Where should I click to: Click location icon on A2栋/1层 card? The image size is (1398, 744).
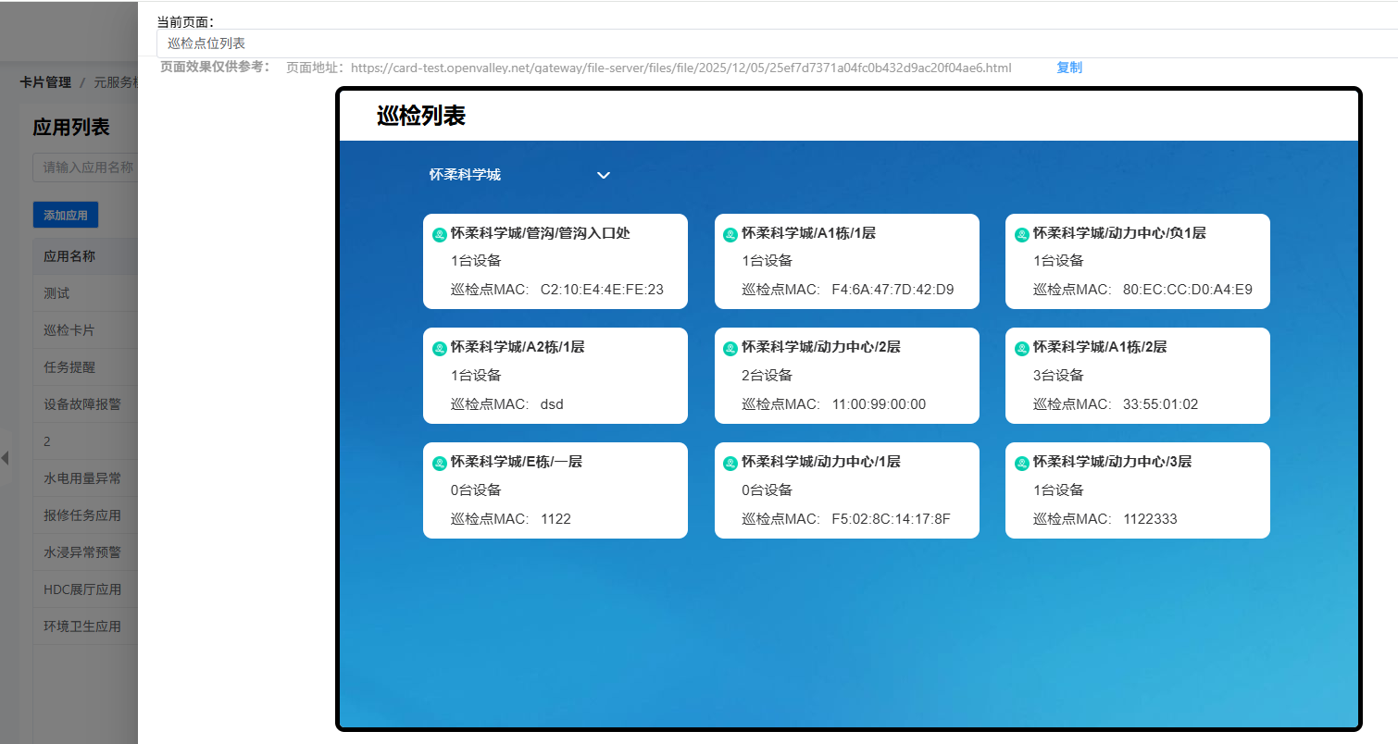click(x=440, y=349)
